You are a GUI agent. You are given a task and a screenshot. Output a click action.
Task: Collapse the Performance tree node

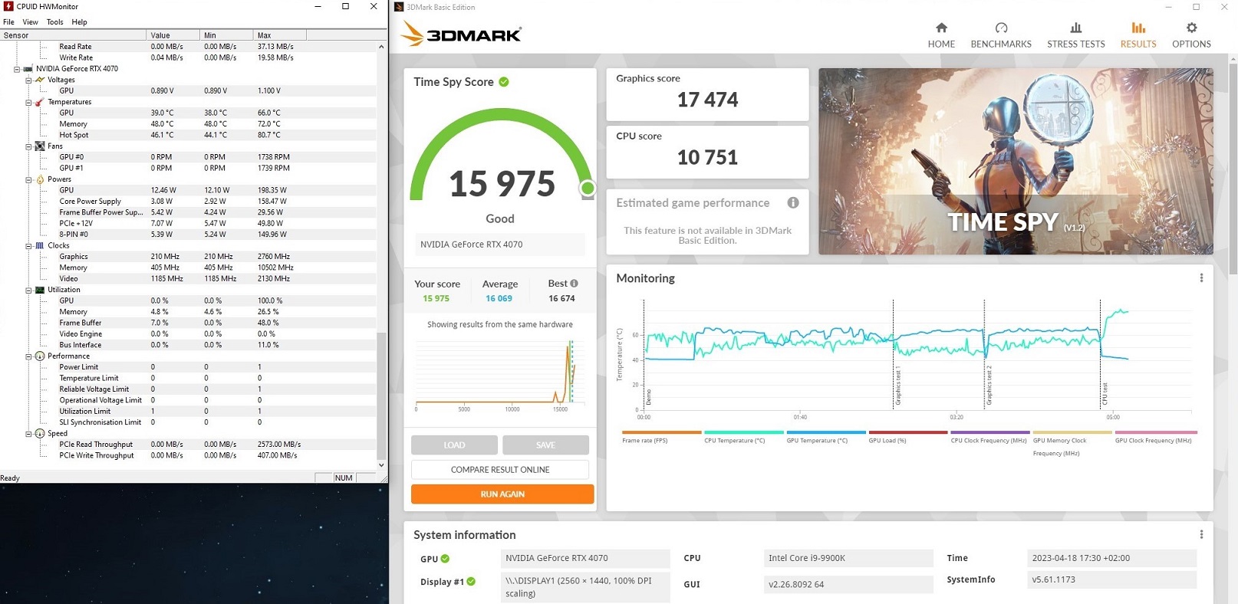click(28, 356)
